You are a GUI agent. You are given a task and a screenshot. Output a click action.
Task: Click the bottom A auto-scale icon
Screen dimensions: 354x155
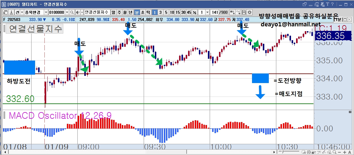[349, 152]
